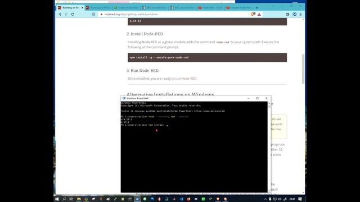Click the npm install --unsafe-perm node-red code block
The height and width of the screenshot is (202, 360).
tap(207, 57)
